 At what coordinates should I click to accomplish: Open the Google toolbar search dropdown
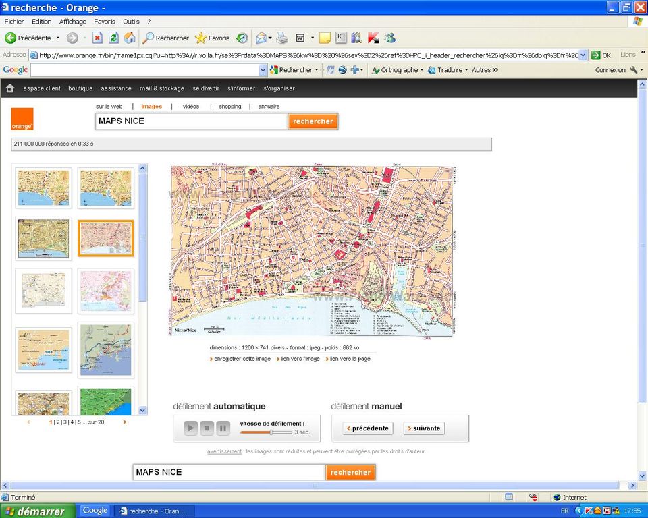click(263, 70)
